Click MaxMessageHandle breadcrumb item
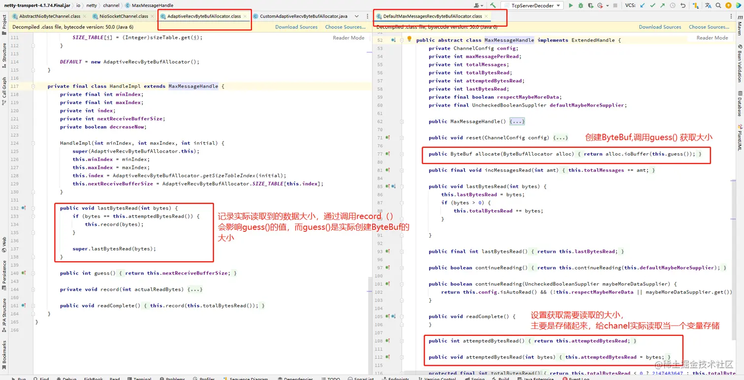 (x=149, y=5)
